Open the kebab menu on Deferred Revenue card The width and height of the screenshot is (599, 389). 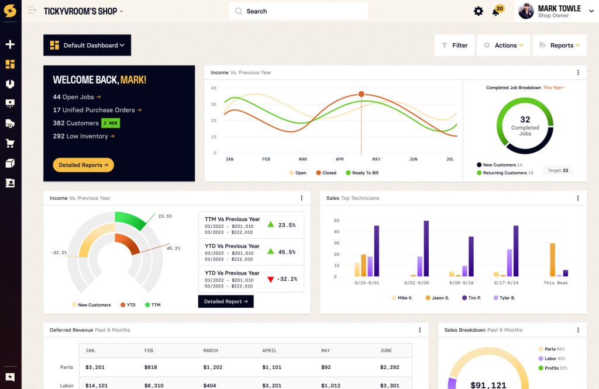(x=419, y=329)
